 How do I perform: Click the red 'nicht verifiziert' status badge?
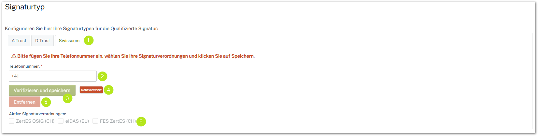[x=91, y=90]
